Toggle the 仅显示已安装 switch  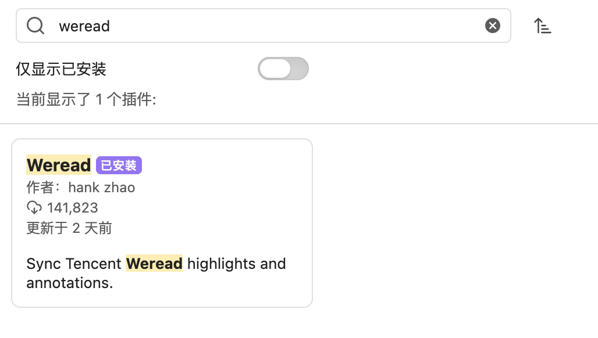[283, 69]
